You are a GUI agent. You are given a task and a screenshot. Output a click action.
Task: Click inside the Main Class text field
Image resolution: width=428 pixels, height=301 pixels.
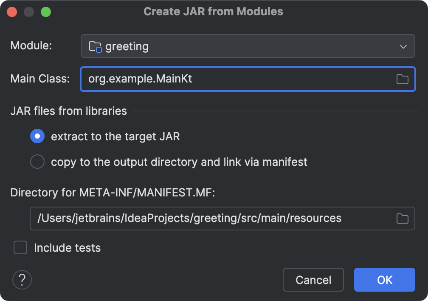(x=212, y=79)
